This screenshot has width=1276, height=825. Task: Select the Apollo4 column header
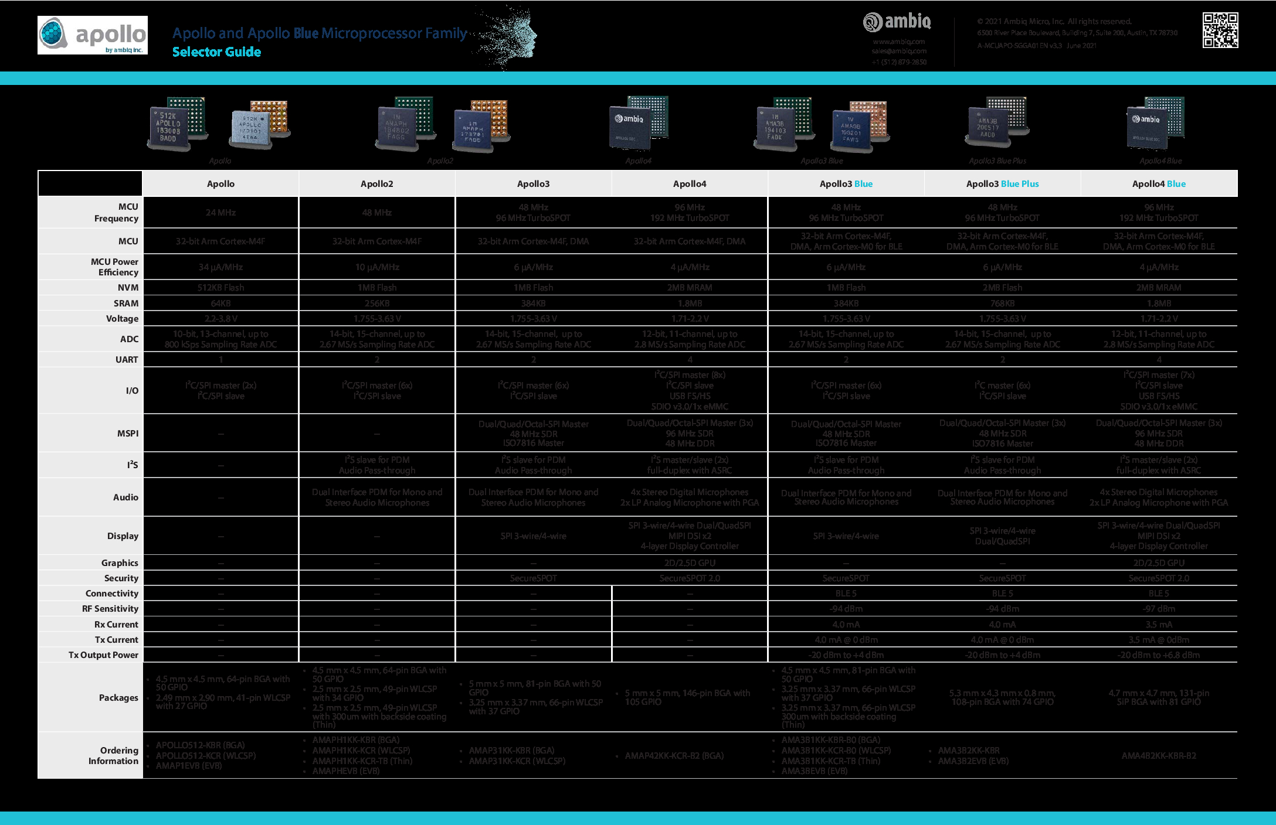(x=690, y=184)
